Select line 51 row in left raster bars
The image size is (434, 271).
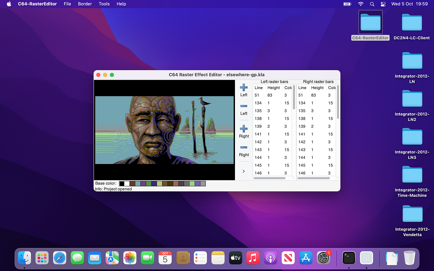pyautogui.click(x=273, y=95)
